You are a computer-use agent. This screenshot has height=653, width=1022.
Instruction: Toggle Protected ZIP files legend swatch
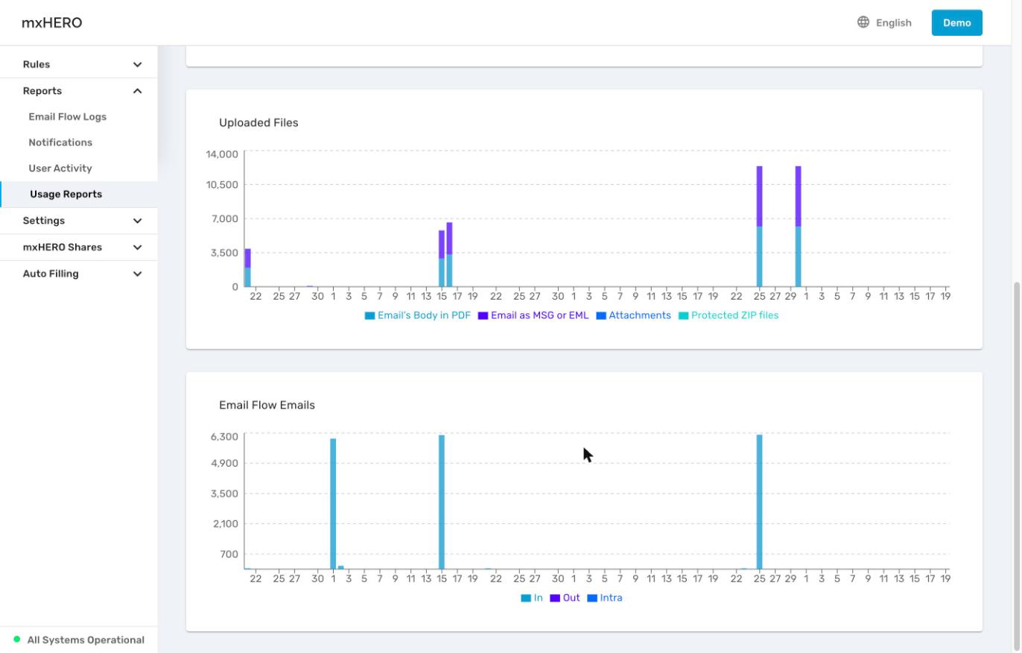[x=683, y=315]
